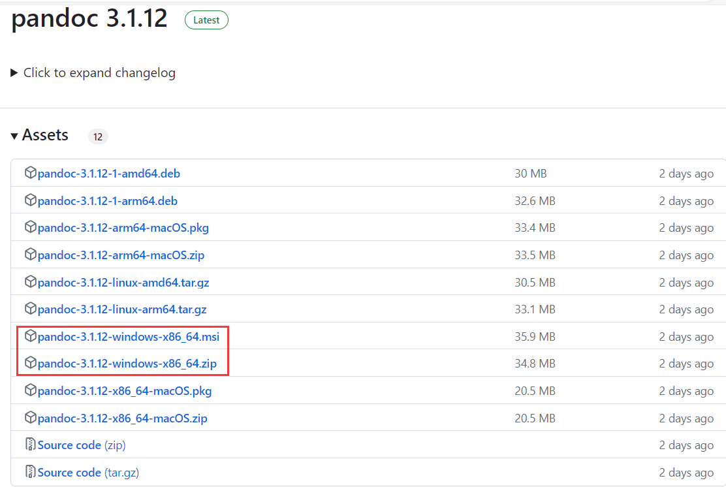726x487 pixels.
Task: Click the 33.1 MB size value
Action: coord(535,309)
